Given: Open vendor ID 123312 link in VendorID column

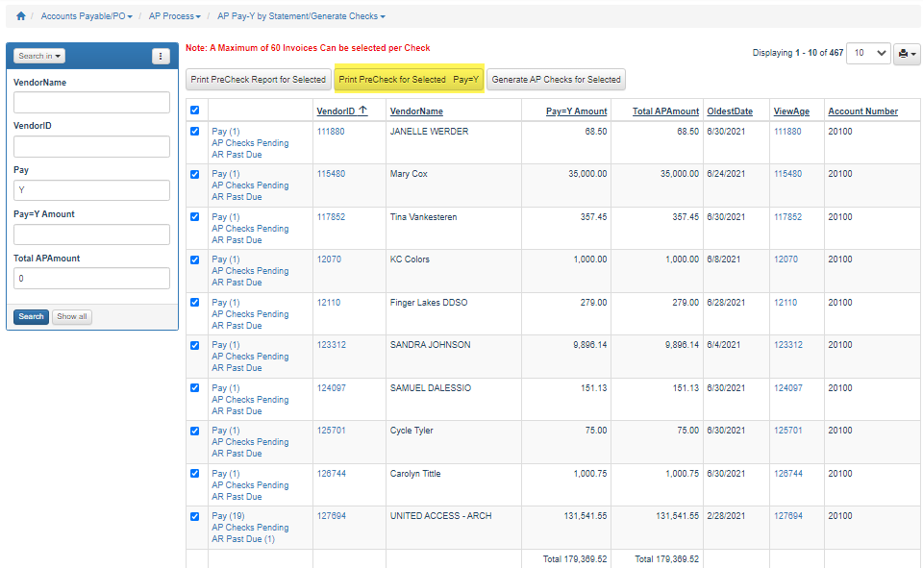Looking at the screenshot, I should pos(332,345).
